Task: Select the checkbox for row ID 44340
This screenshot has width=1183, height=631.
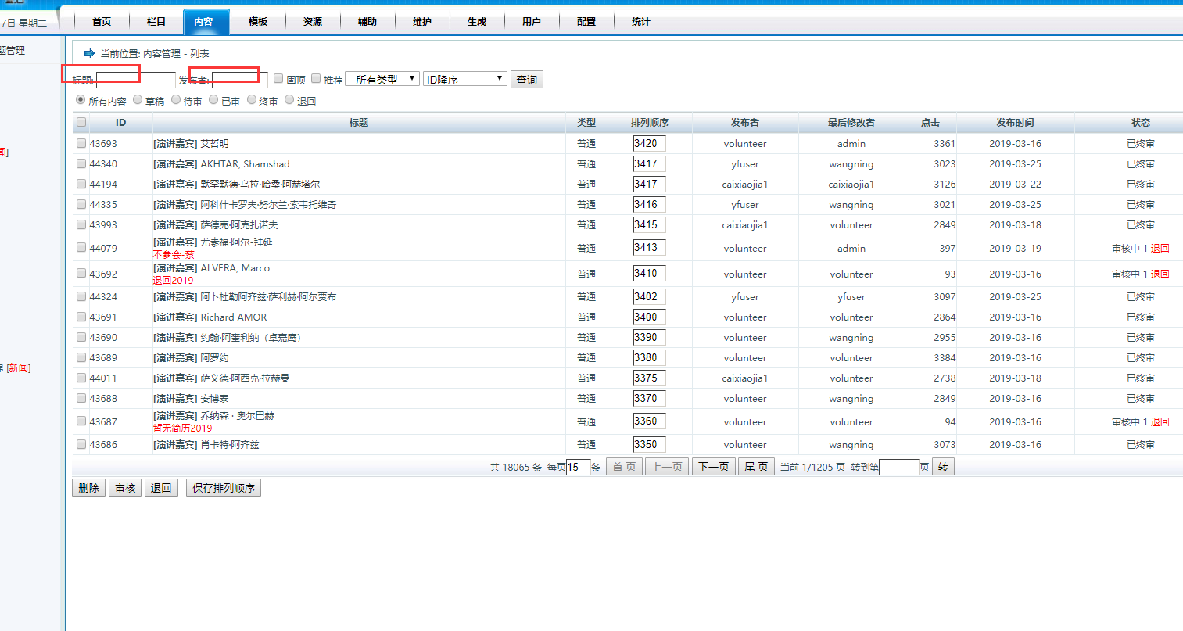Action: coord(81,164)
